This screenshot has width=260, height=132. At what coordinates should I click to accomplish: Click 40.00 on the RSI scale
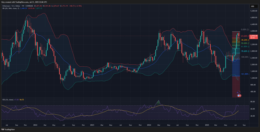point(253,116)
